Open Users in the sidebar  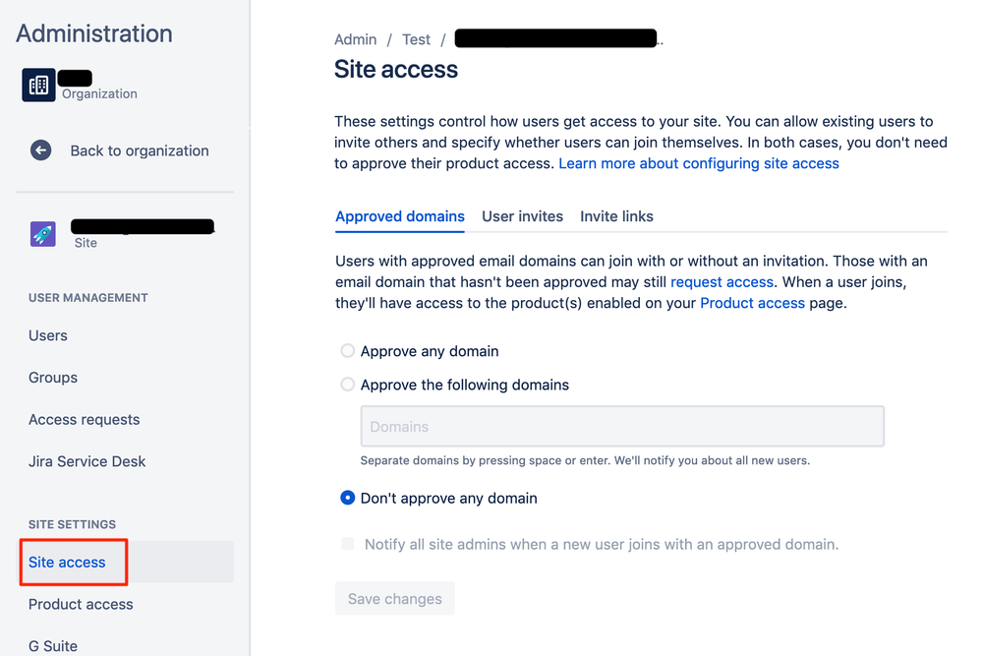[48, 335]
